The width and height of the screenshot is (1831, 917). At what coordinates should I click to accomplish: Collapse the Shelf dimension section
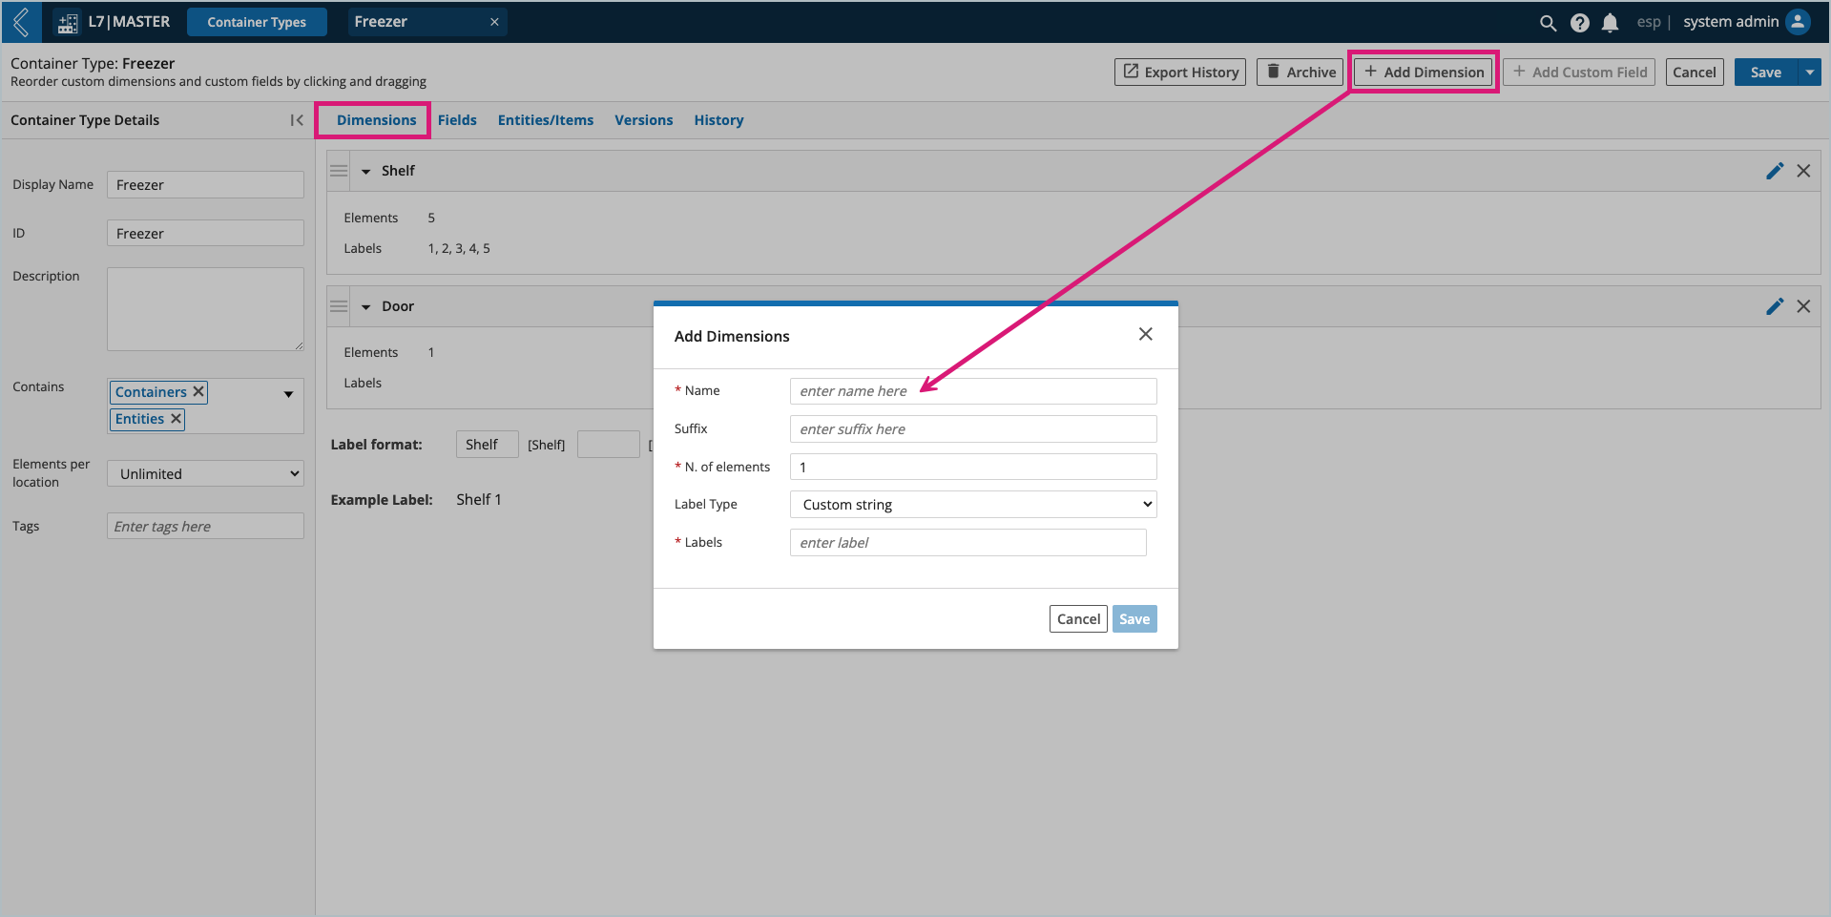(365, 172)
